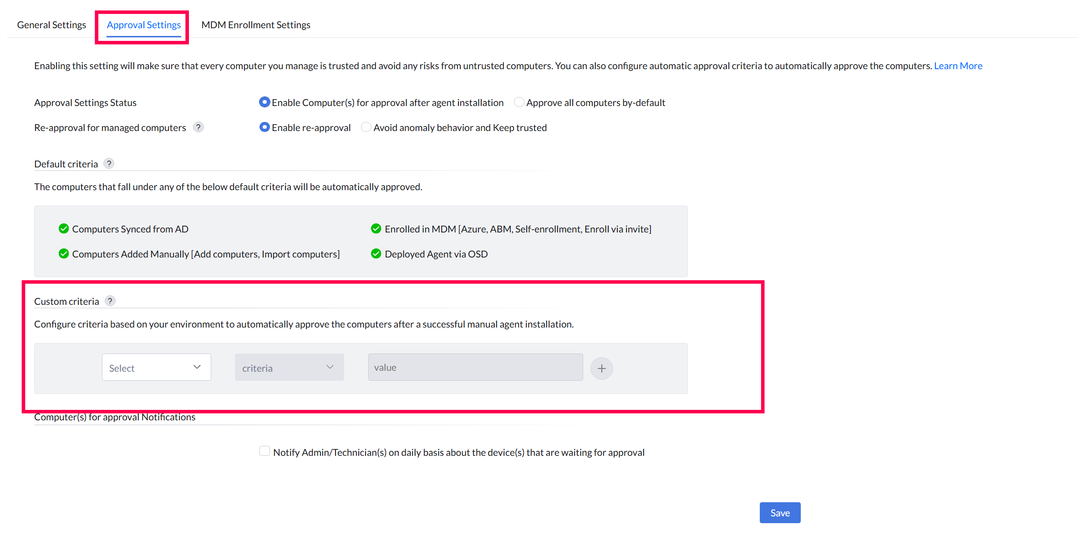Viewport: 1078px width, 550px height.
Task: Click the plus icon to add criteria row
Action: click(x=601, y=368)
